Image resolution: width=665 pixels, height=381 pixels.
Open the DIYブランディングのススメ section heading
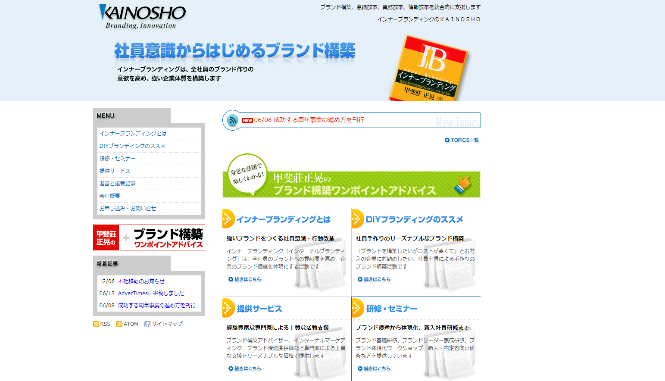(415, 219)
